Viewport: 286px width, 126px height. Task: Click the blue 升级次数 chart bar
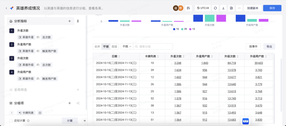point(198,18)
